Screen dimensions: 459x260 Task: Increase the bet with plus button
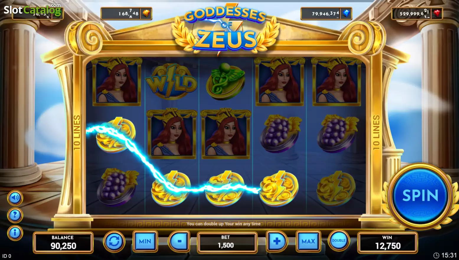[277, 241]
